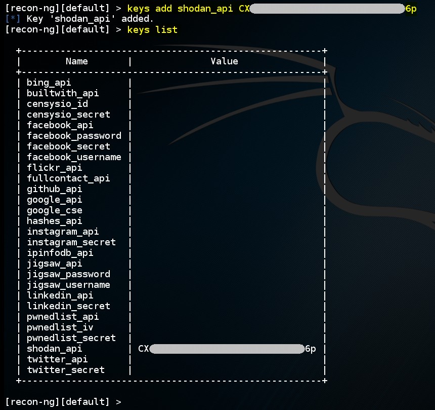Select the pwnedlist_api row name
Image resolution: width=435 pixels, height=410 pixels.
(63, 317)
